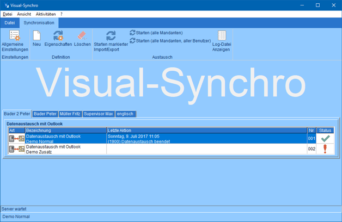
Task: Click the Demo Normal status bar text
Action: 16,217
